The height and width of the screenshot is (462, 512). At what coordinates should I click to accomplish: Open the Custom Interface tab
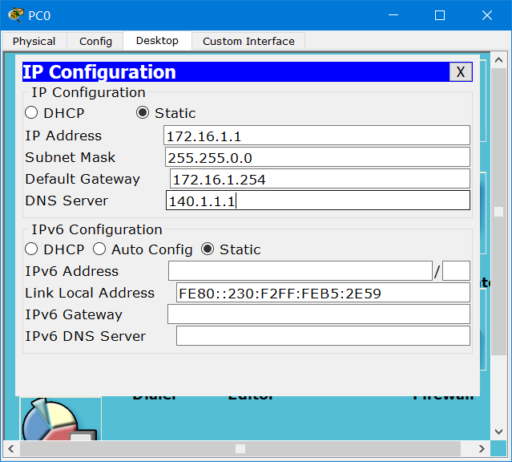pos(248,41)
